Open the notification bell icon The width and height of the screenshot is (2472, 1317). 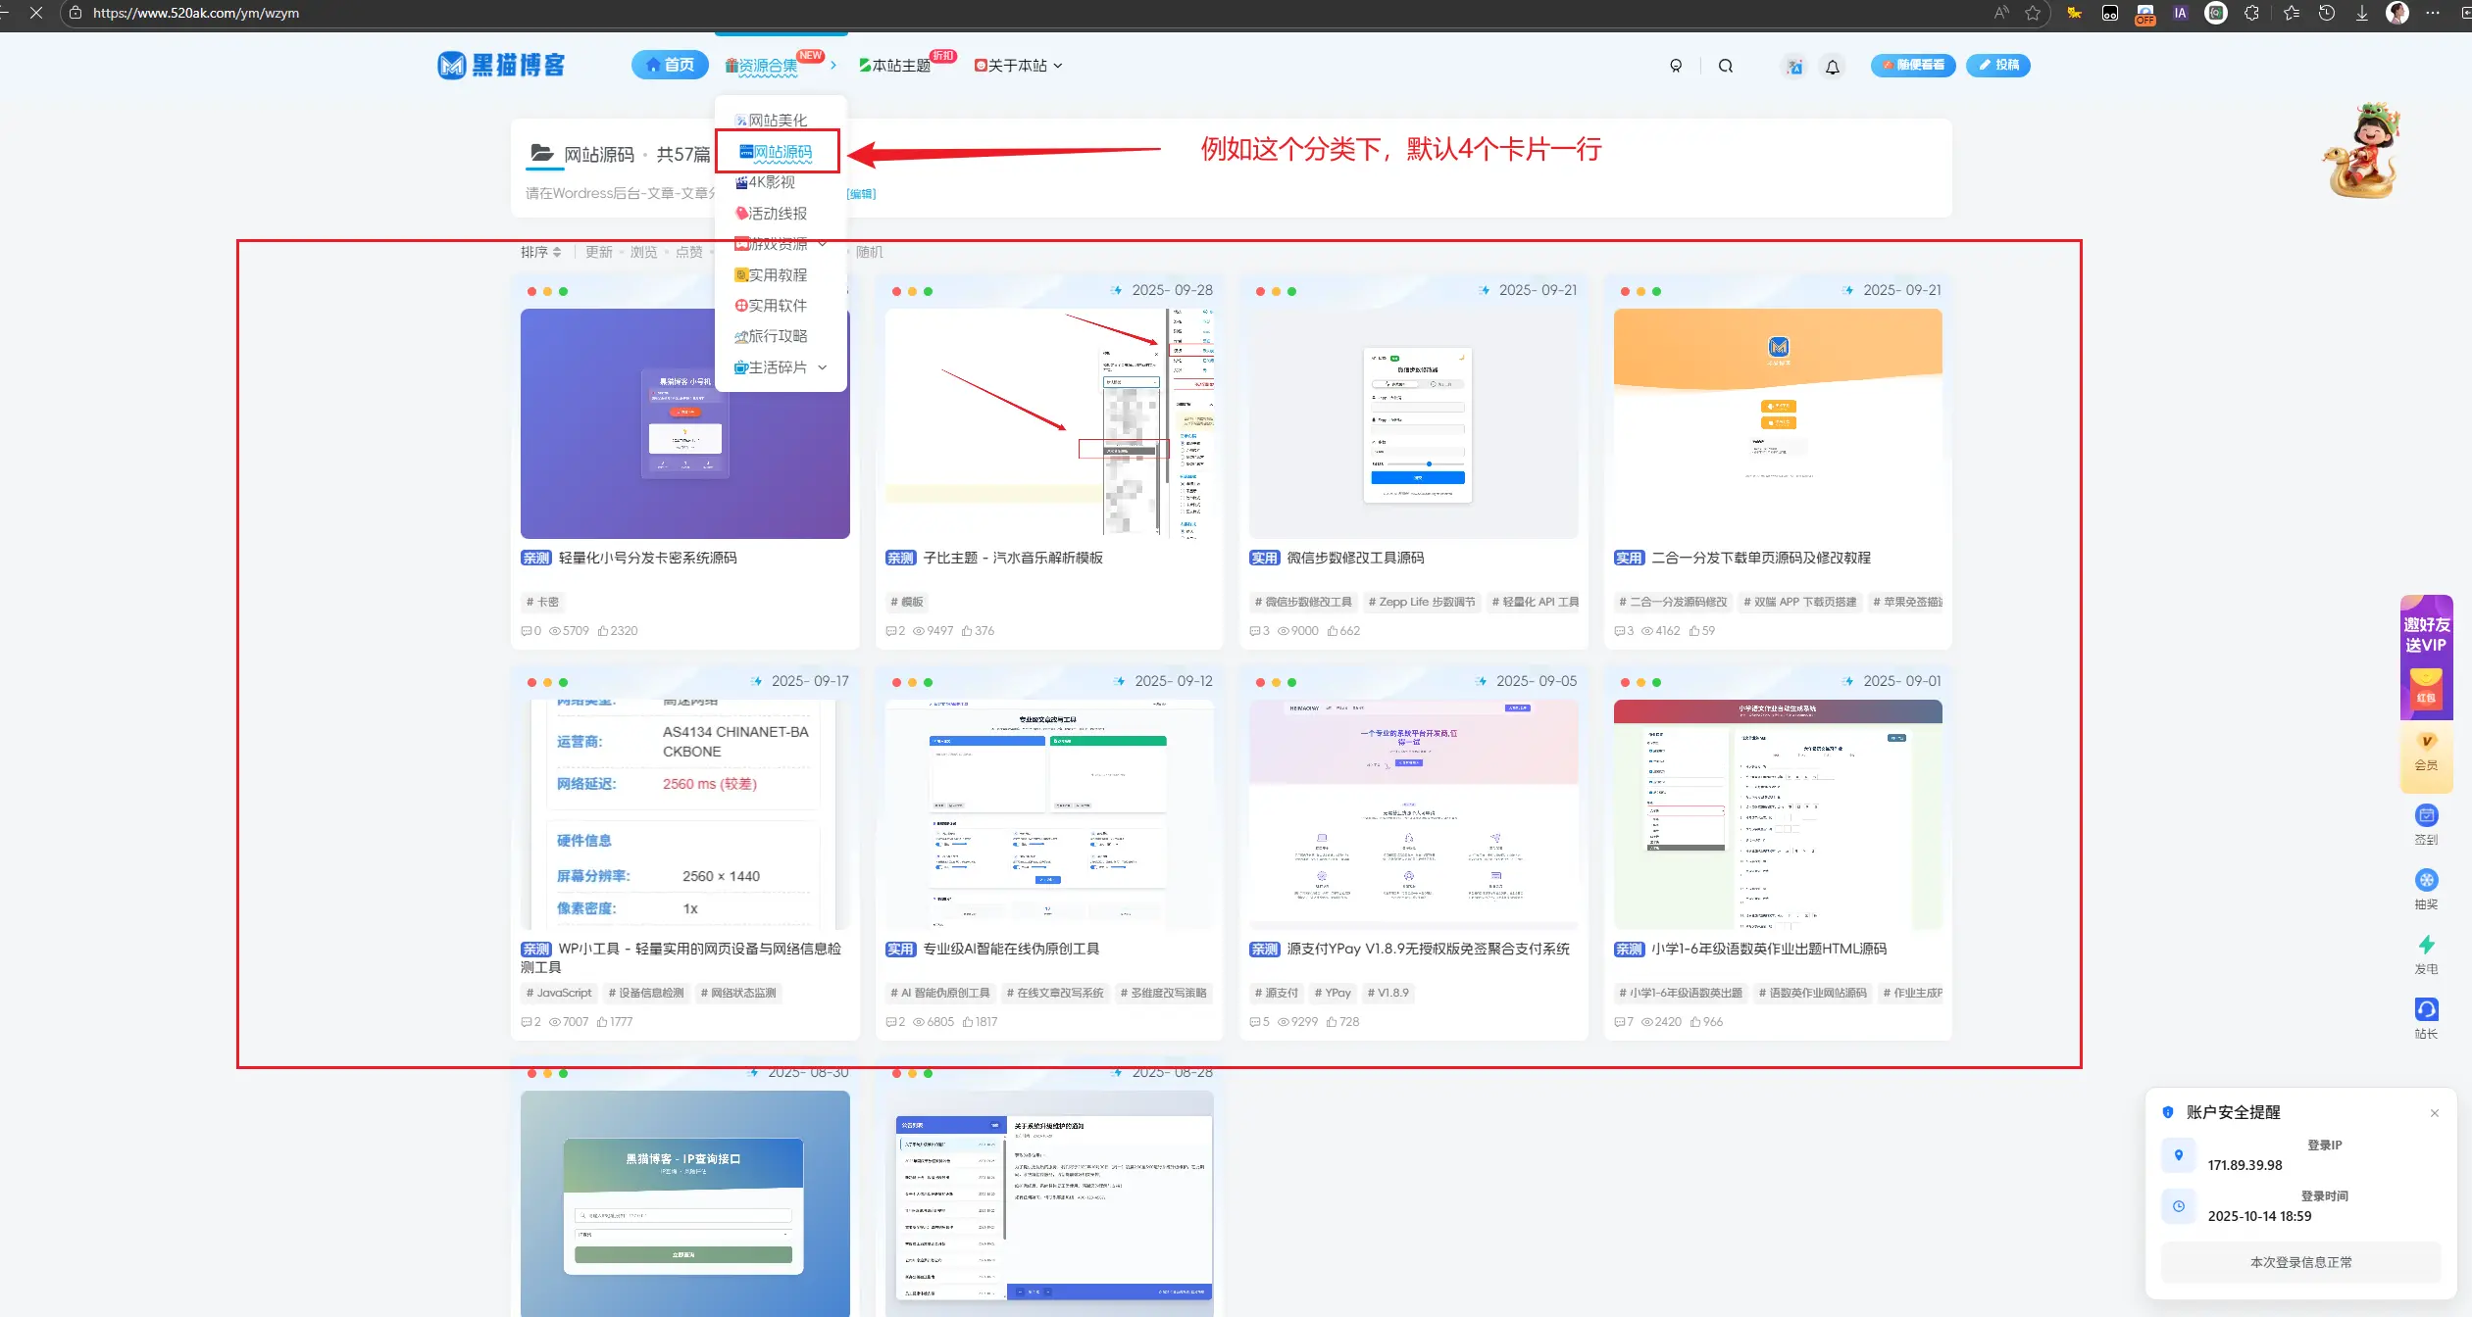(x=1832, y=67)
